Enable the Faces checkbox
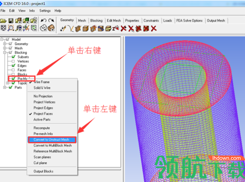 (x=13, y=70)
